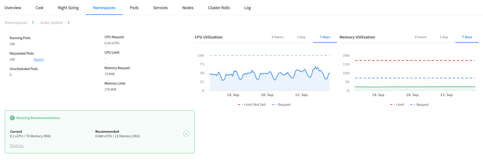Viewport: 483px width, 160px height.
Task: Open the Overview tab
Action: pos(13,8)
